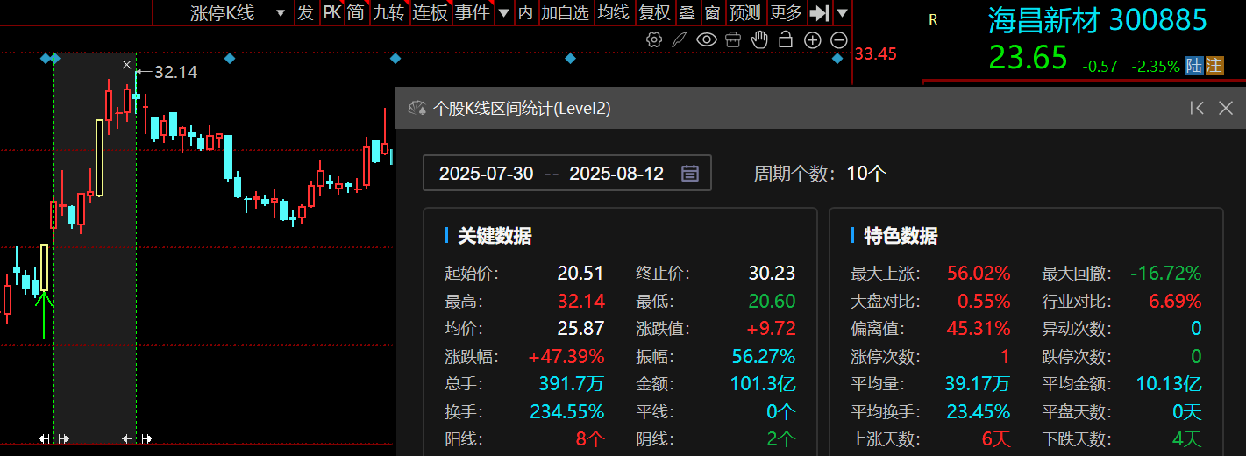Open the toolbox briefcase icon

[x=733, y=39]
